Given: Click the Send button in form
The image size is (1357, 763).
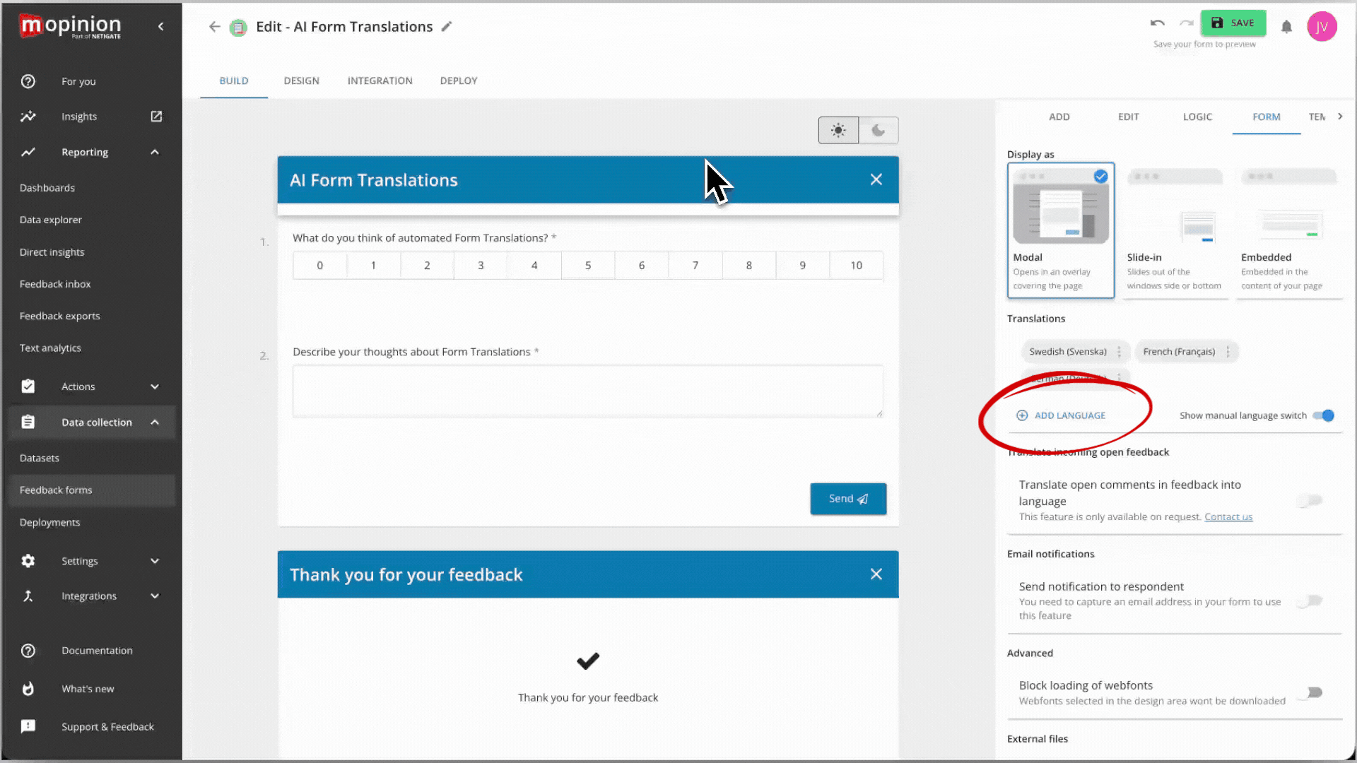Looking at the screenshot, I should tap(848, 499).
